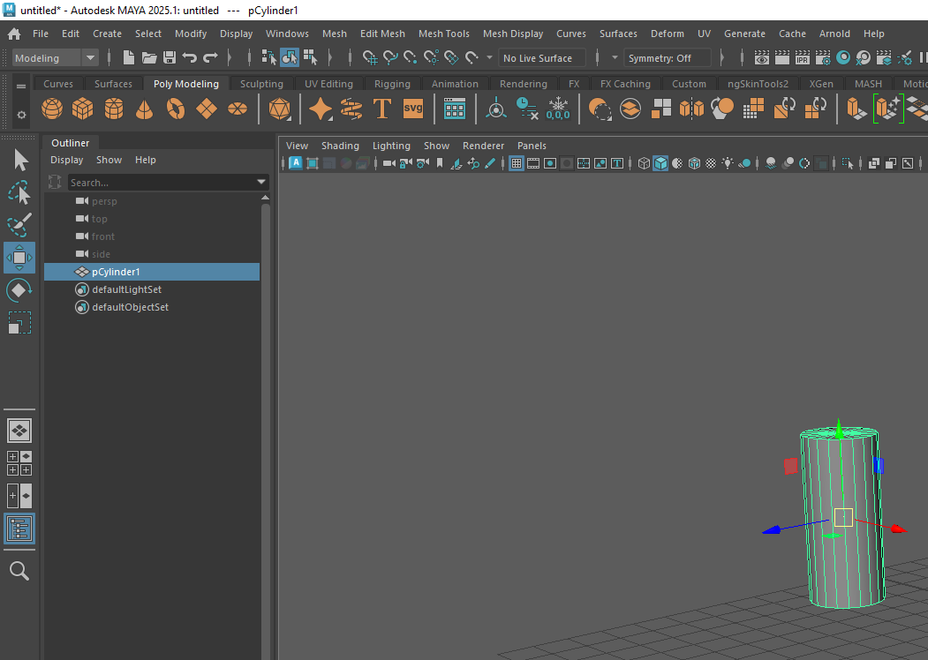The width and height of the screenshot is (928, 660).
Task: Select pCylinder1 in the Outliner
Action: click(x=152, y=272)
